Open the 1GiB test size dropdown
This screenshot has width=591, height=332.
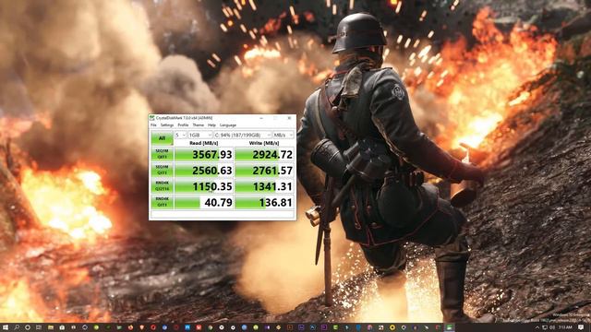200,135
